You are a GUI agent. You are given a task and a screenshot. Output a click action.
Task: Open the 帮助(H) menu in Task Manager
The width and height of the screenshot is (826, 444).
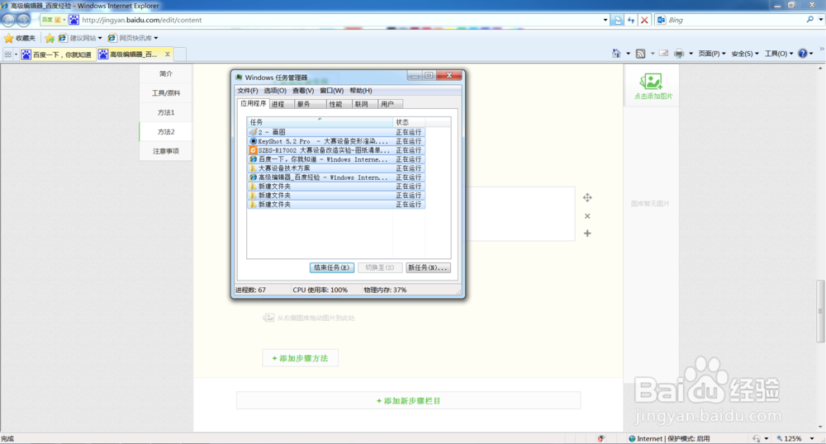tap(361, 91)
